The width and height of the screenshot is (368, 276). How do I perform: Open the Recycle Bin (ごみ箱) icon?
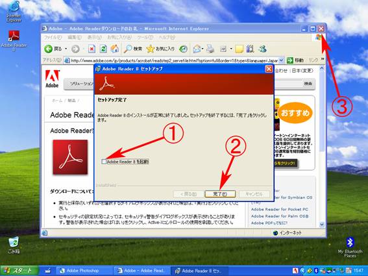14,245
